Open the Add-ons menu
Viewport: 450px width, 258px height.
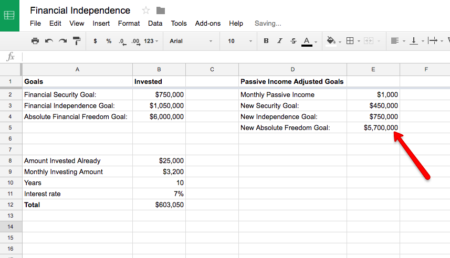click(x=208, y=23)
